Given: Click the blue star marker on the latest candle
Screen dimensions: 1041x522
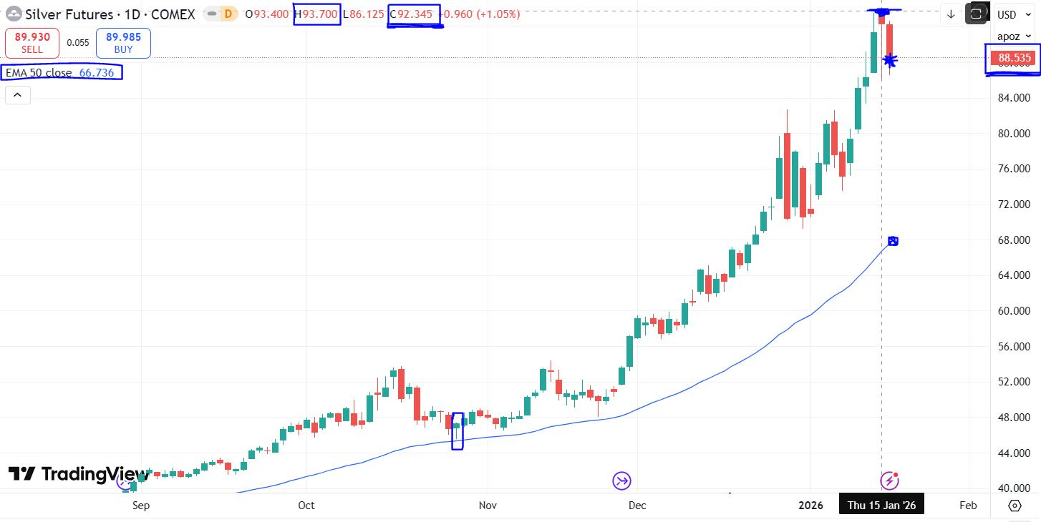Looking at the screenshot, I should [889, 60].
